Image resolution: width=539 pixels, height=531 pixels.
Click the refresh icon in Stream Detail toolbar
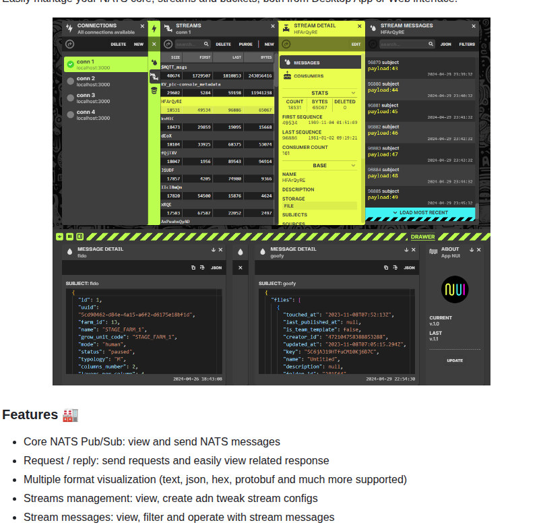(x=286, y=44)
